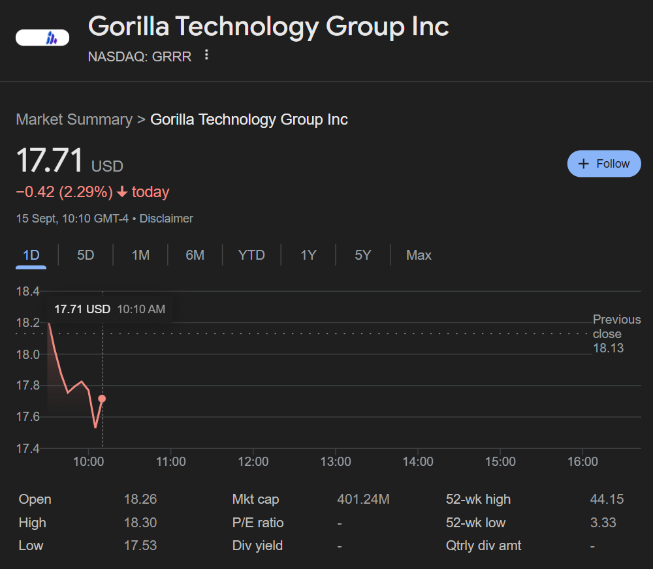Click the 17.71 USD chart tooltip
The width and height of the screenshot is (653, 569).
(x=110, y=309)
